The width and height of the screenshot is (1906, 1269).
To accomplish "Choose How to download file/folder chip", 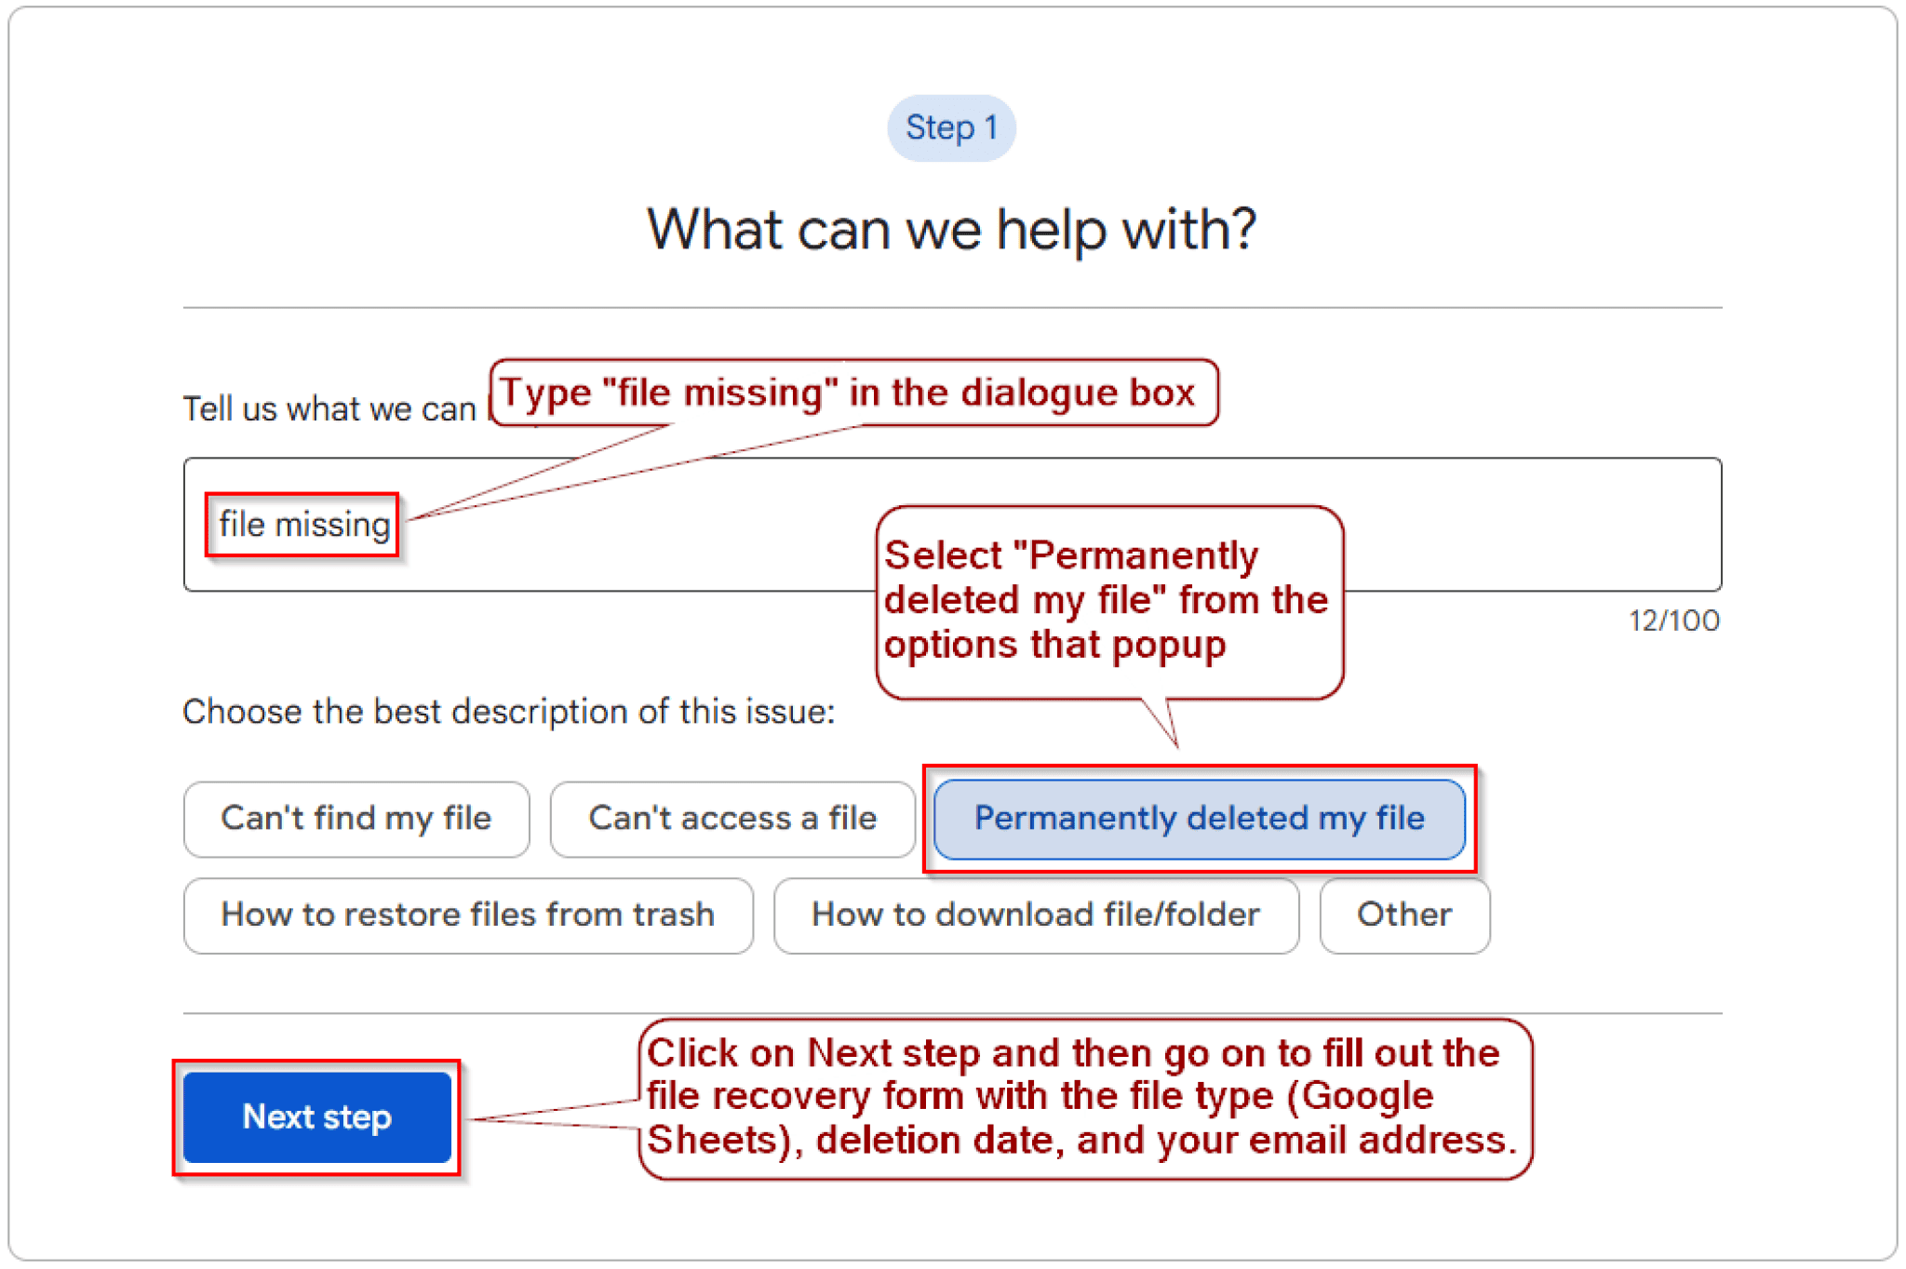I will [1035, 915].
